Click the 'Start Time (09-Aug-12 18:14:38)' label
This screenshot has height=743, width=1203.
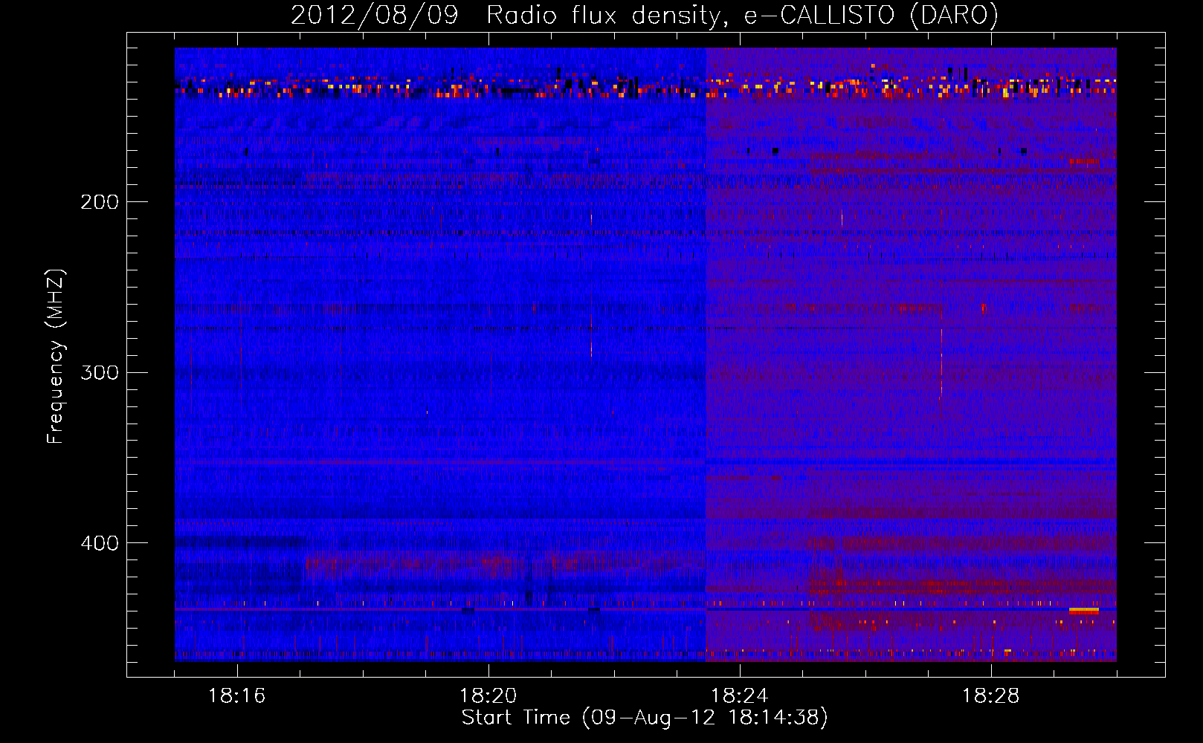[x=645, y=718]
